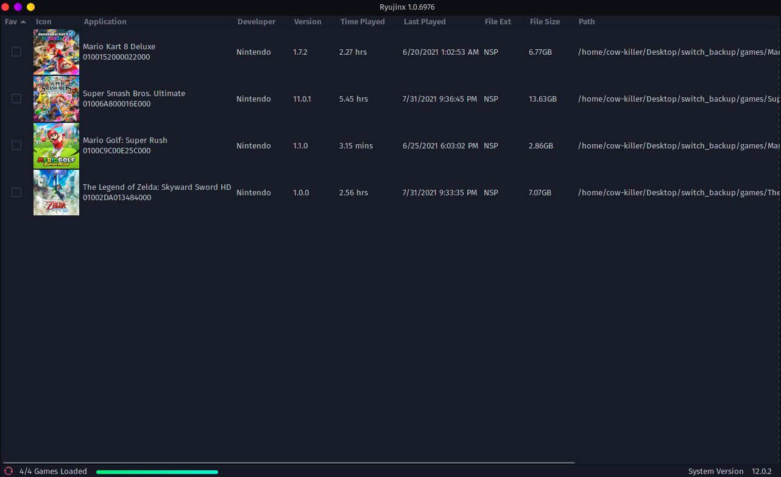This screenshot has width=781, height=477.
Task: Click version 11.0.1 cell
Action: point(302,99)
